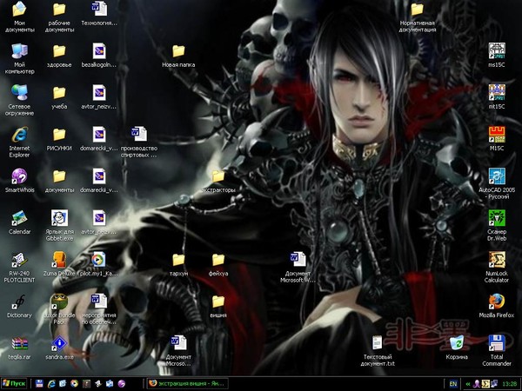
Task: Click the sigma calculator tray icon
Action: (x=485, y=384)
